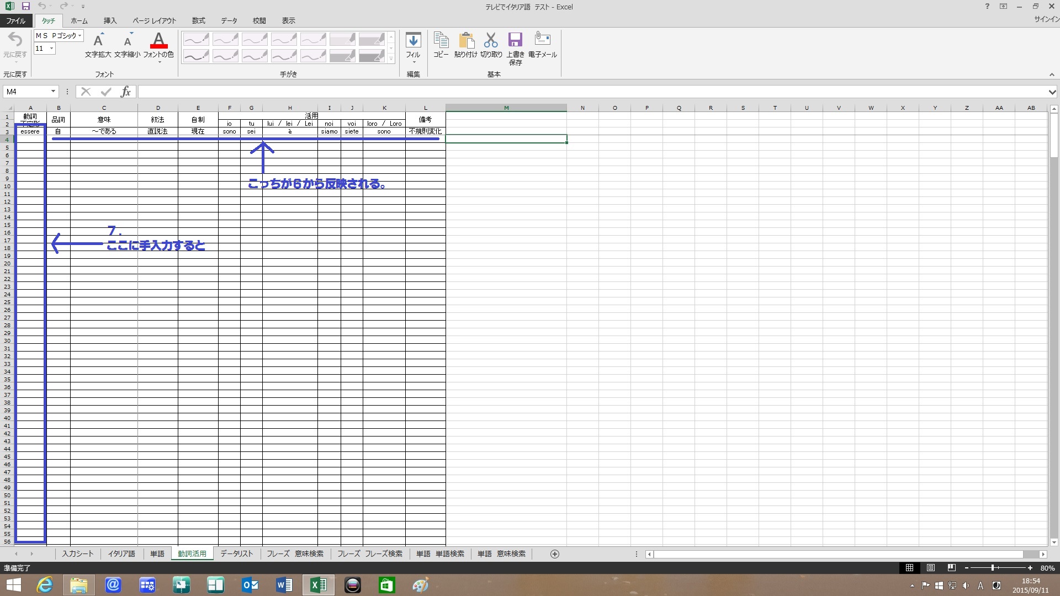Switch to Page Break Preview view
Viewport: 1060px width, 596px height.
pos(951,568)
